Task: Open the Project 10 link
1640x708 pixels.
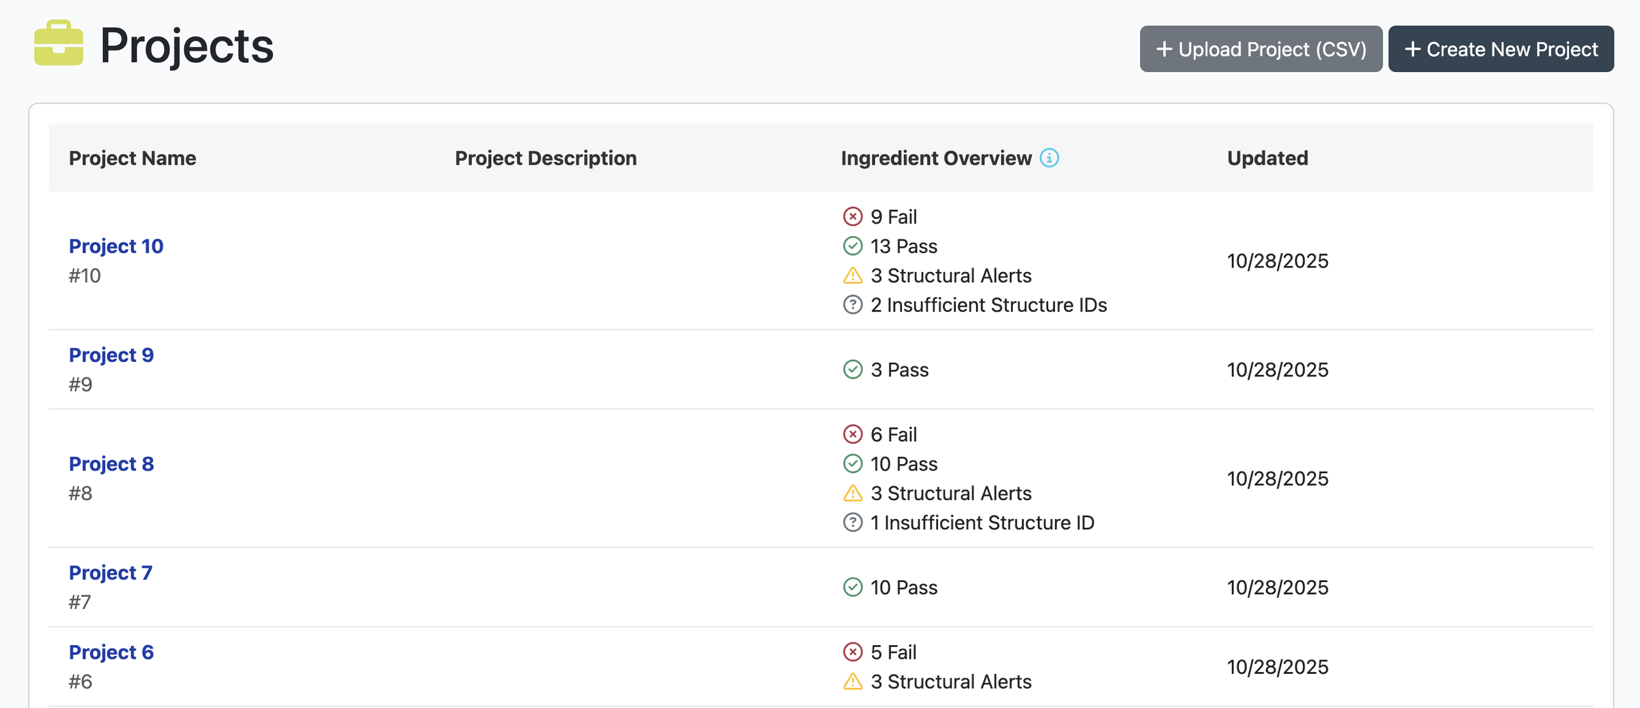Action: pyautogui.click(x=116, y=246)
